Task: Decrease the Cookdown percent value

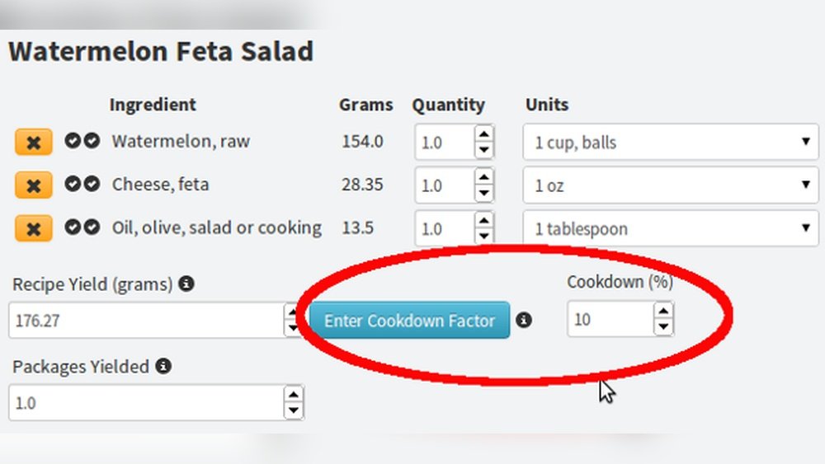Action: point(664,327)
